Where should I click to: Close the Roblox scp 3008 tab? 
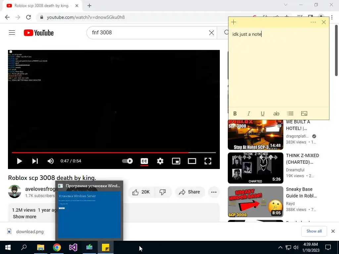click(x=77, y=6)
